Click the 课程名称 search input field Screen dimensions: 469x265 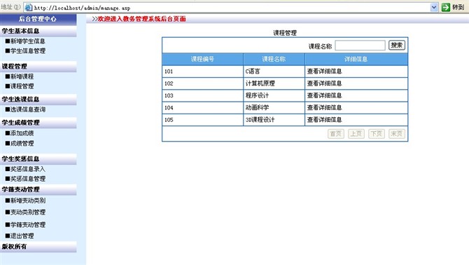click(x=360, y=46)
